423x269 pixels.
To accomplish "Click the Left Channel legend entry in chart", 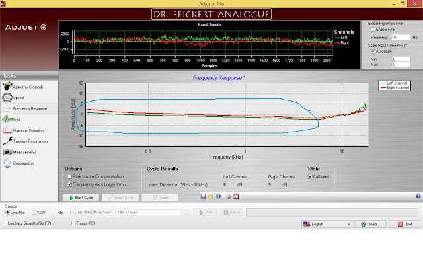I will (394, 83).
